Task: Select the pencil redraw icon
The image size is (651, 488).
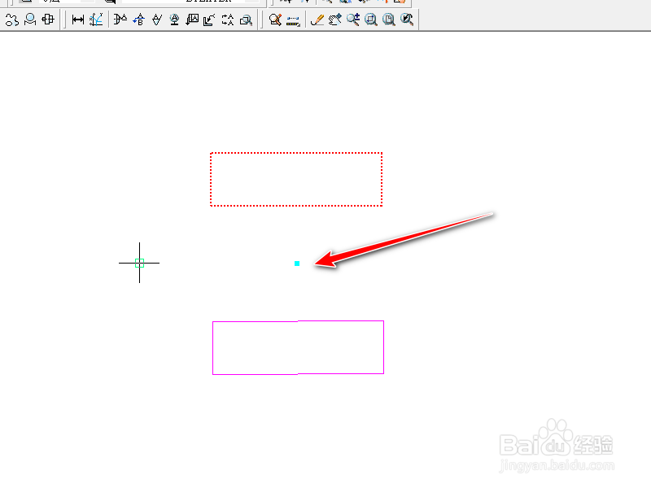Action: click(x=317, y=20)
